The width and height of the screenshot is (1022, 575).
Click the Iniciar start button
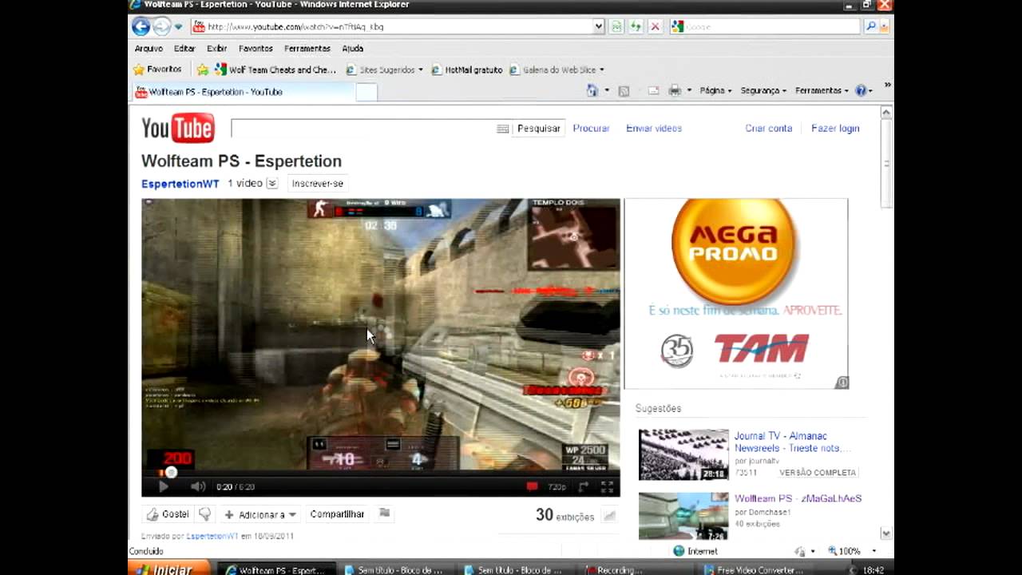click(169, 569)
